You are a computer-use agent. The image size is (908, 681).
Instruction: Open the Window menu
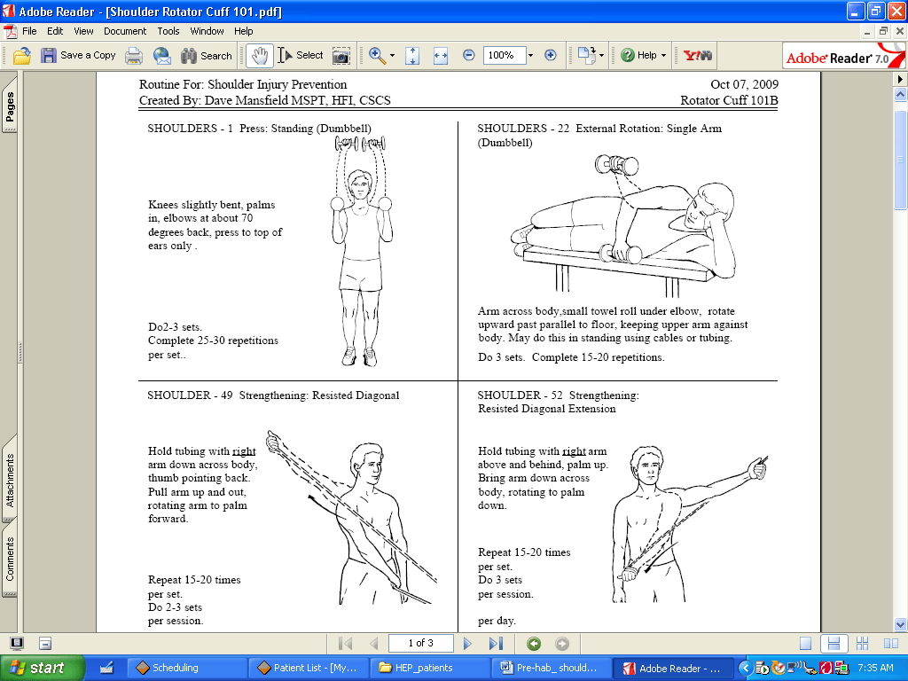click(207, 31)
